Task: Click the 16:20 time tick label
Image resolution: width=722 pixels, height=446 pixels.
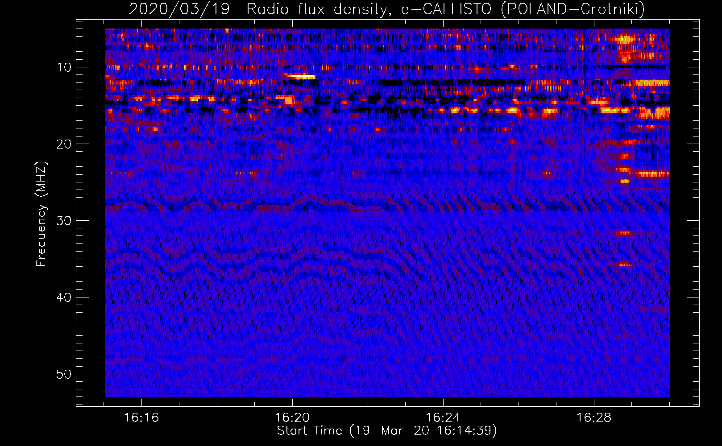Action: tap(292, 418)
